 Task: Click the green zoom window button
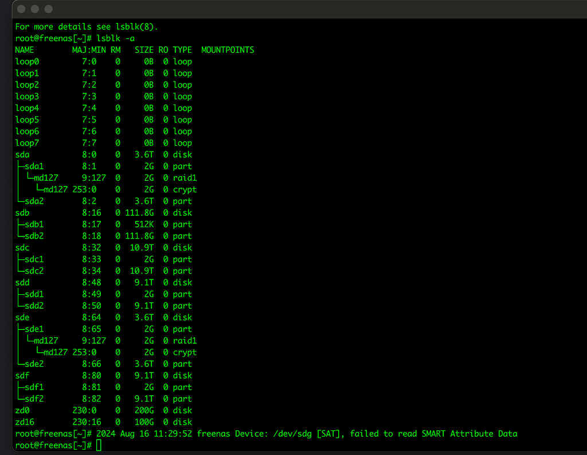coord(48,9)
